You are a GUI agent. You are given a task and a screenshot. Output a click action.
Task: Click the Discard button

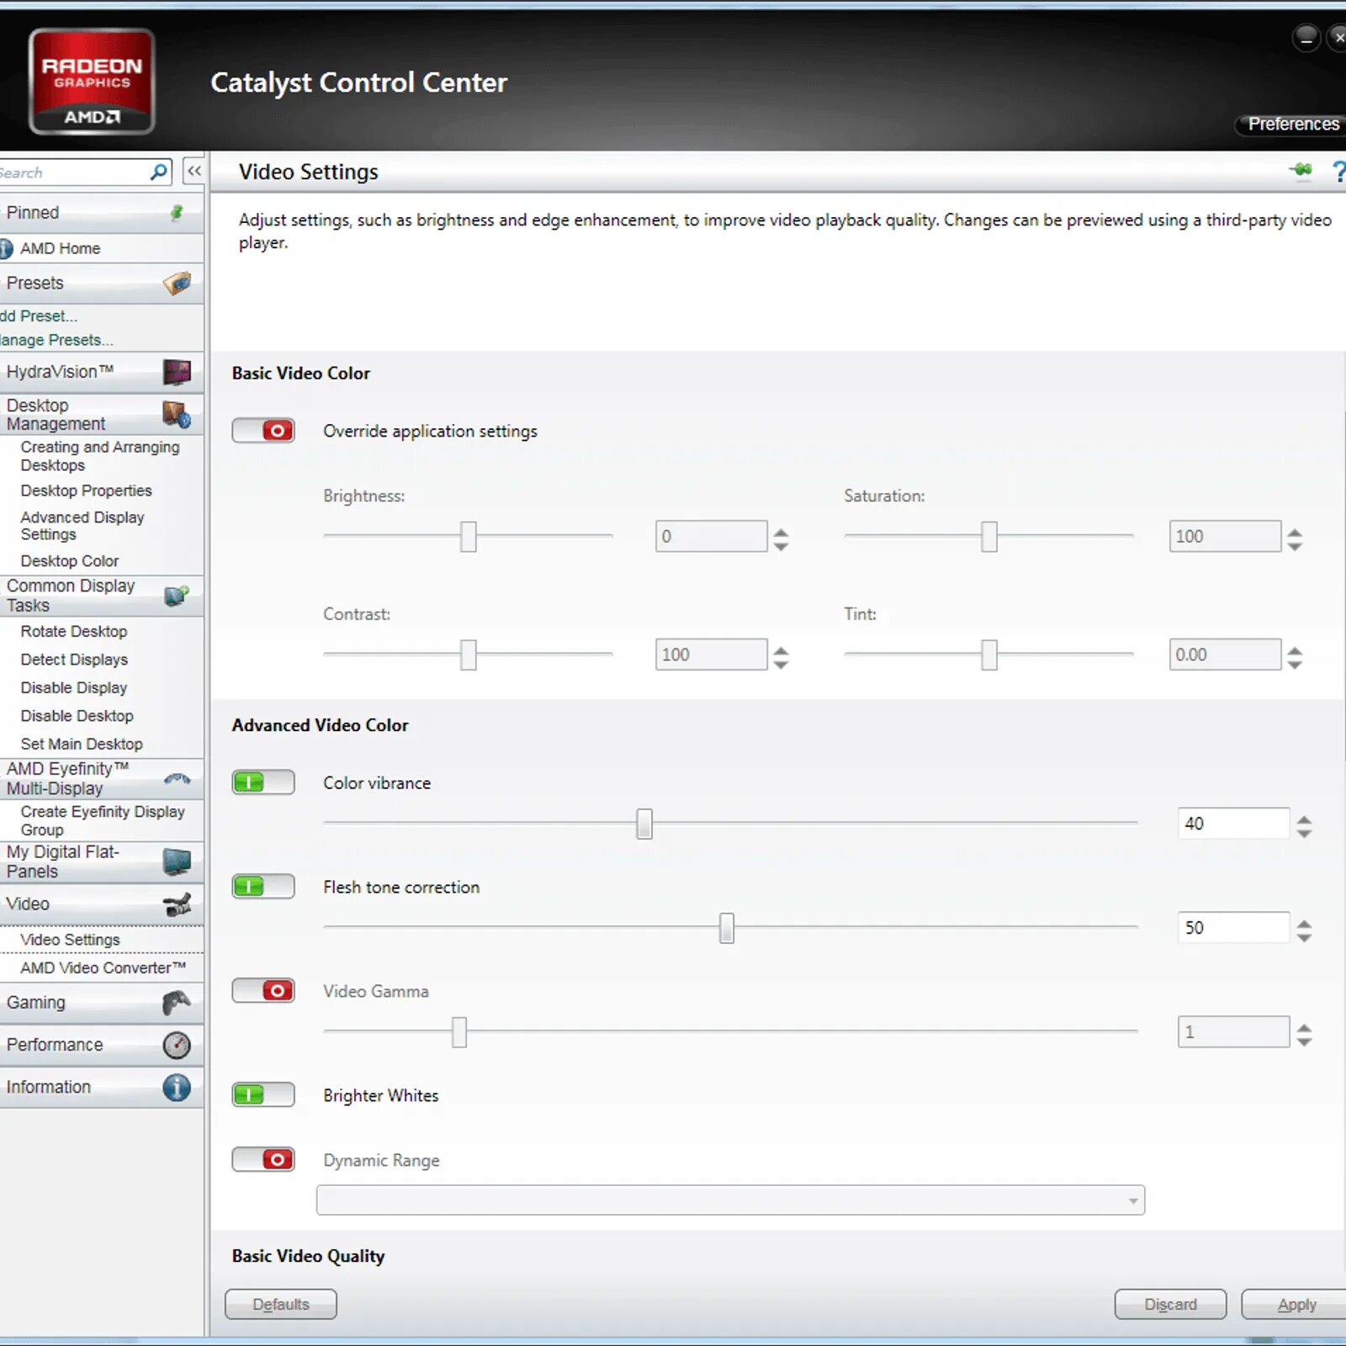click(1170, 1304)
